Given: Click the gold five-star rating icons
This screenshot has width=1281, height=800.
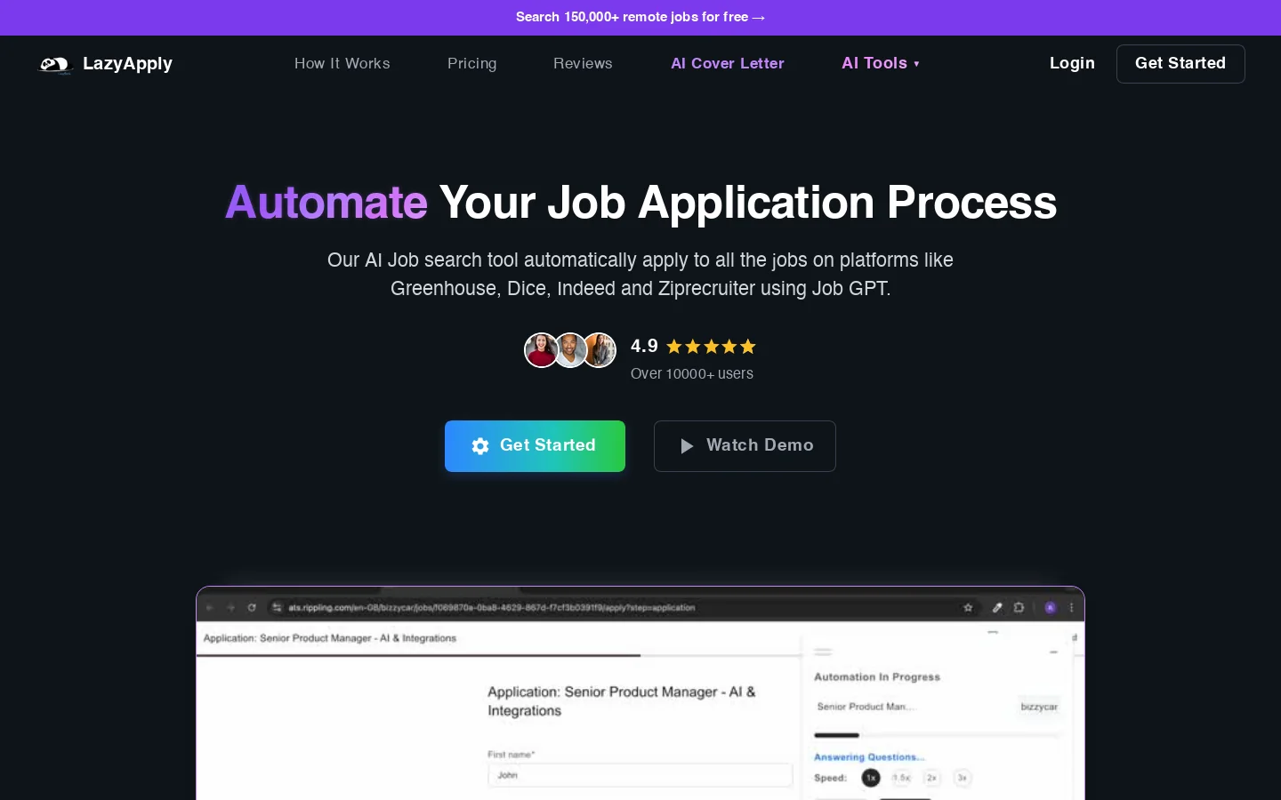Looking at the screenshot, I should [711, 347].
